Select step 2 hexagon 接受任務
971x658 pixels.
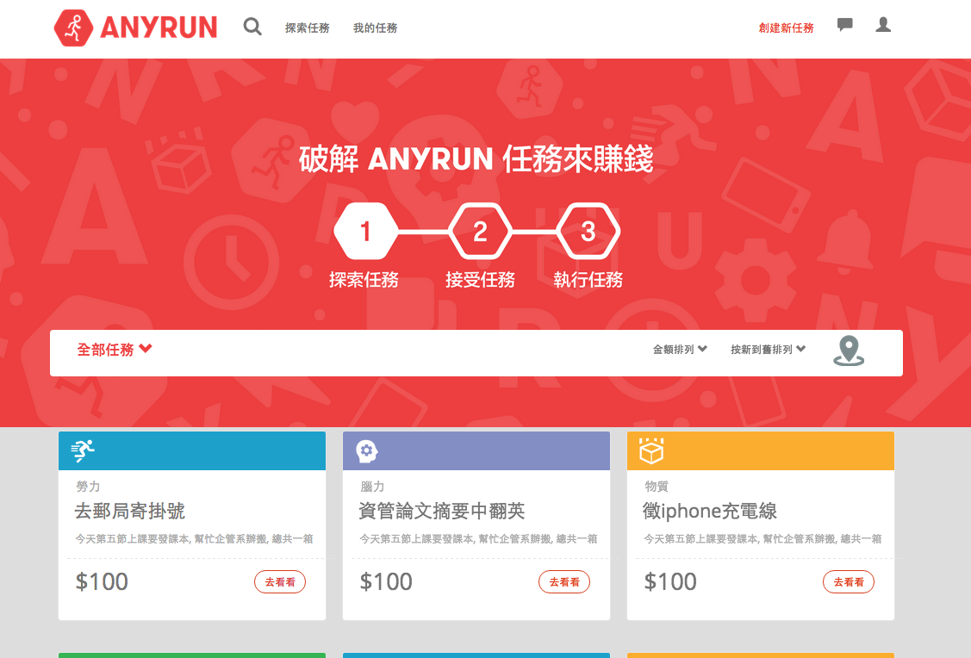[x=480, y=231]
